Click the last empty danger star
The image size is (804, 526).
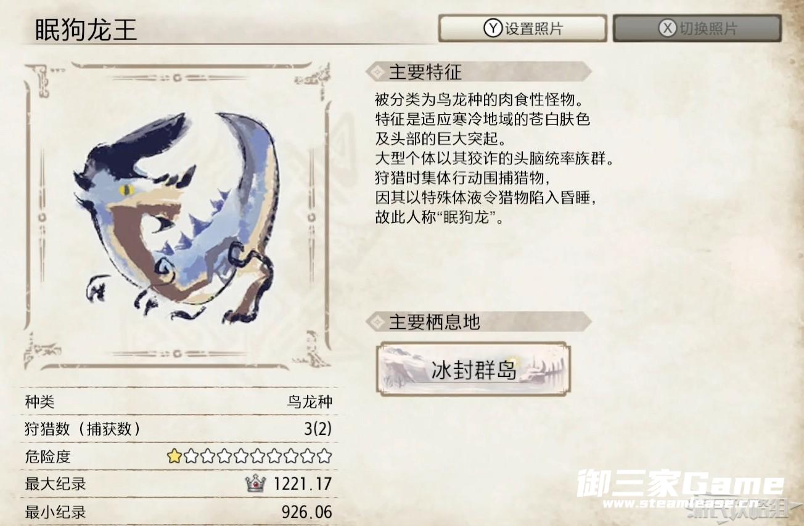[x=324, y=456]
